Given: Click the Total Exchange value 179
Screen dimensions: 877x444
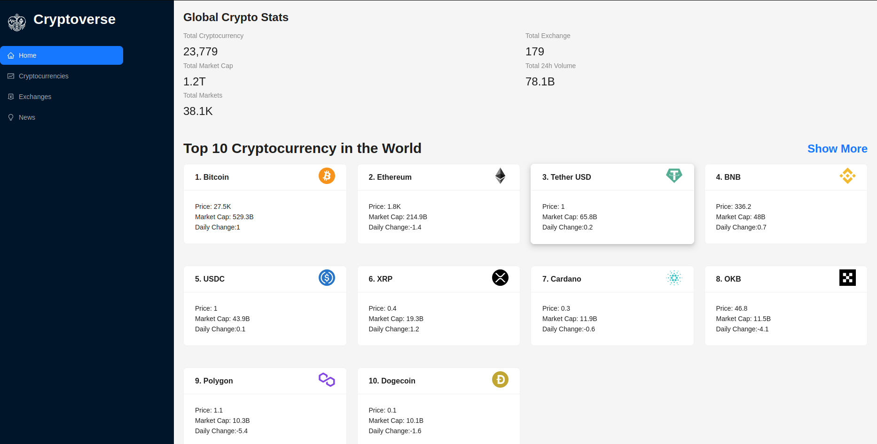Looking at the screenshot, I should tap(535, 52).
